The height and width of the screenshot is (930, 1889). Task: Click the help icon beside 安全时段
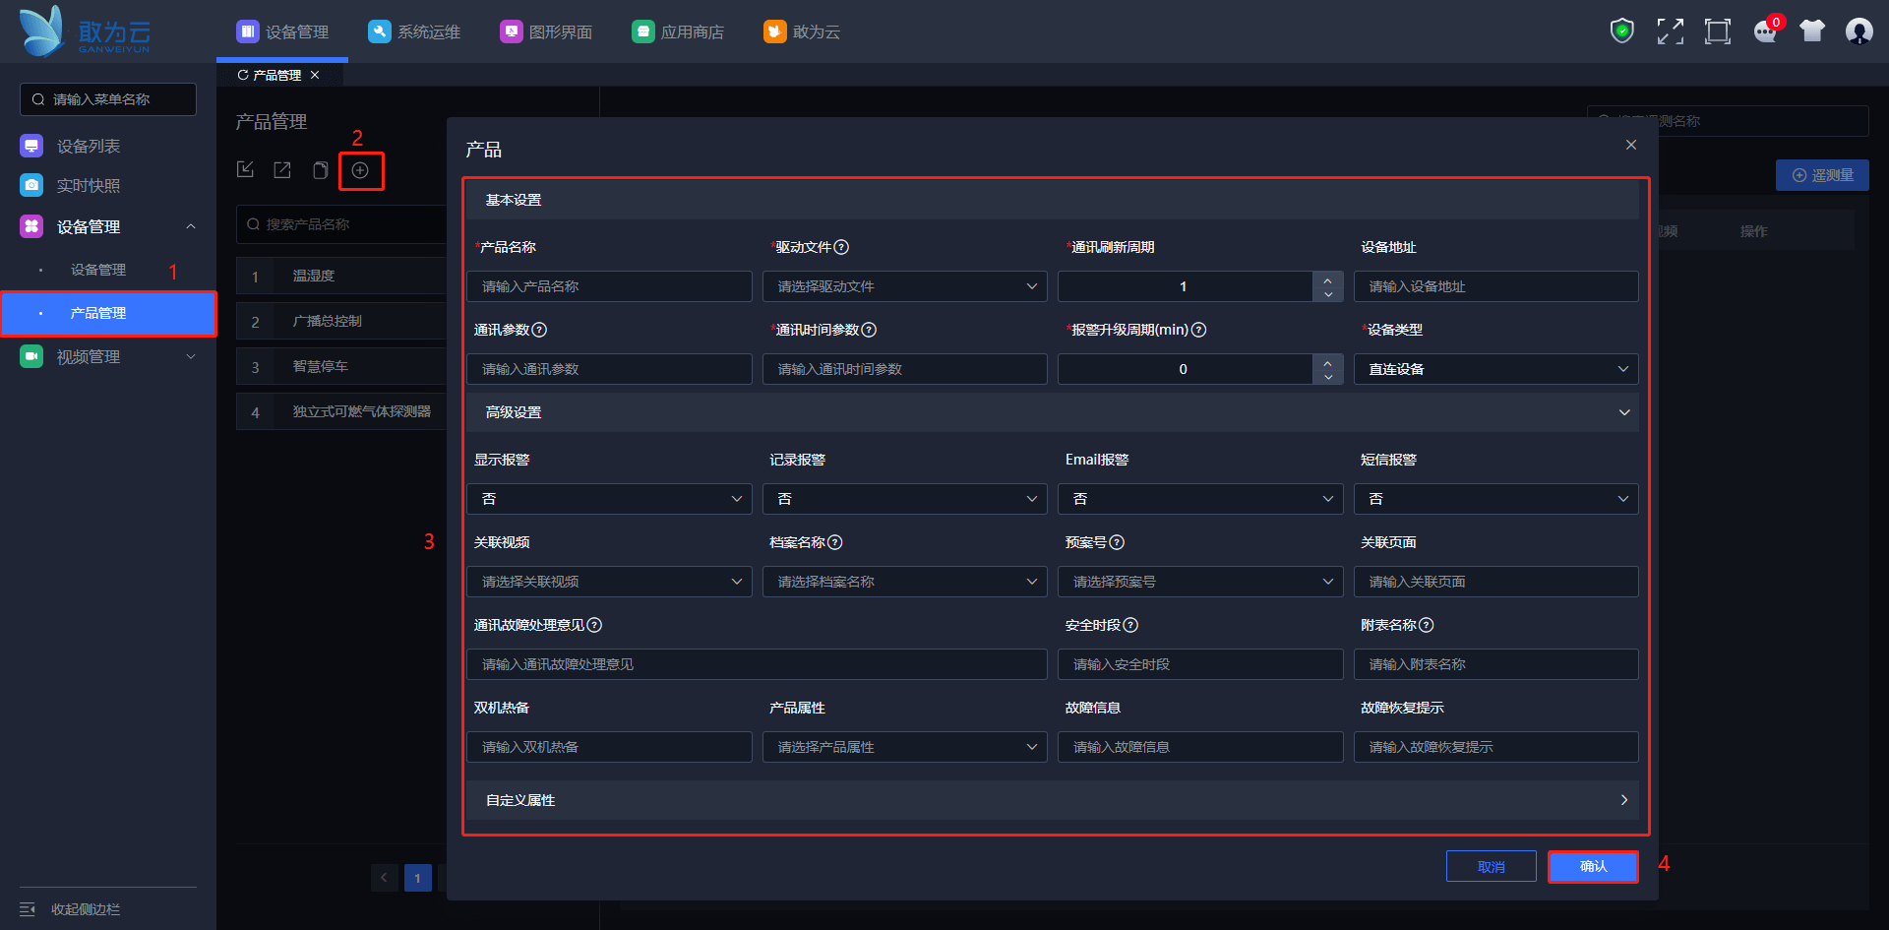1130,625
